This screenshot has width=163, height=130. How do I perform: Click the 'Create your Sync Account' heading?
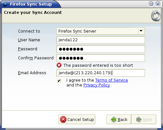[x=33, y=13]
